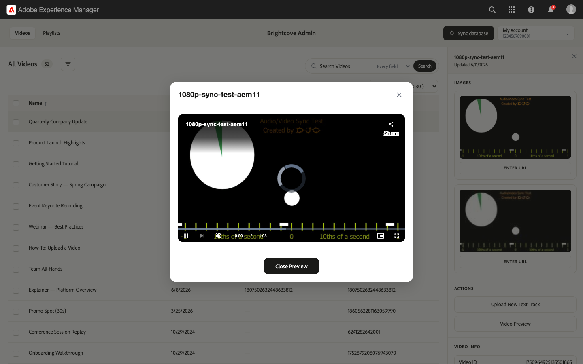Toggle picture-in-picture mode
This screenshot has height=364, width=583.
[x=381, y=236]
